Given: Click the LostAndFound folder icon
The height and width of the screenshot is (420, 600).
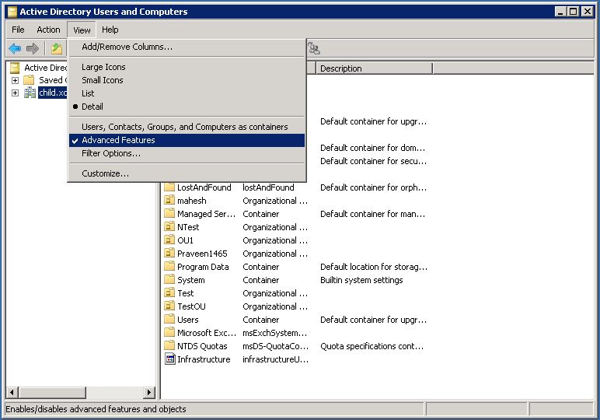Looking at the screenshot, I should 170,187.
